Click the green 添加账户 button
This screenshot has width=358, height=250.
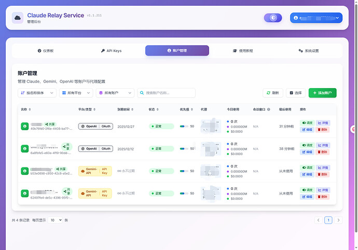pos(322,93)
